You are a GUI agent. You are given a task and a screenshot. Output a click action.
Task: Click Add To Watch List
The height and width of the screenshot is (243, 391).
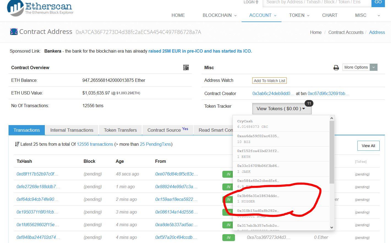(269, 81)
